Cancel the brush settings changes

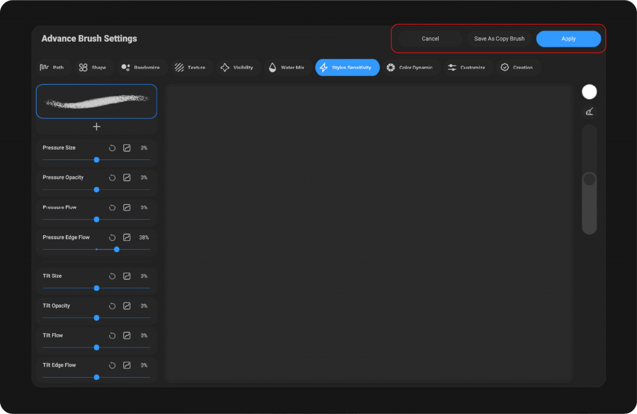430,39
